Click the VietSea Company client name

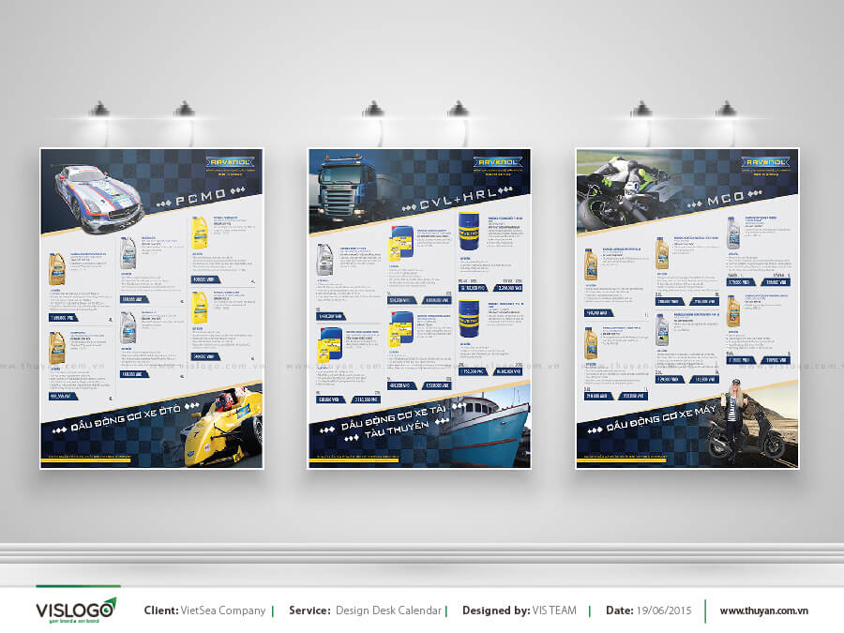[223, 610]
